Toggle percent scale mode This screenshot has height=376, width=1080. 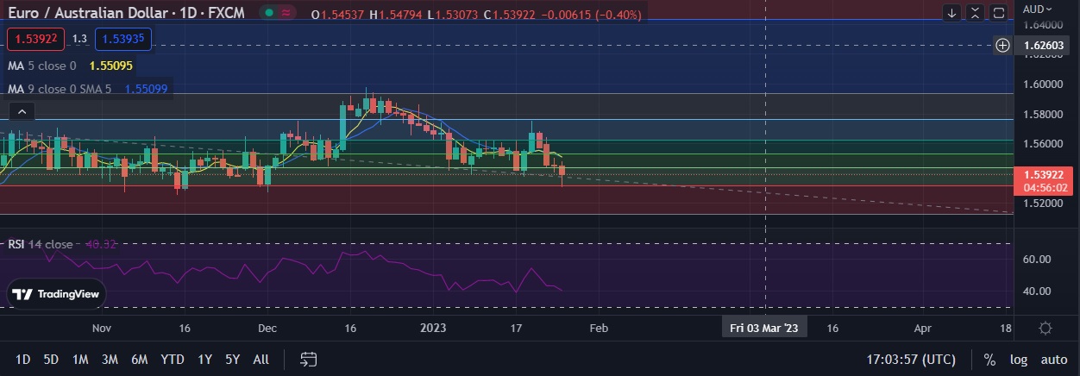pyautogui.click(x=989, y=360)
